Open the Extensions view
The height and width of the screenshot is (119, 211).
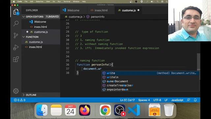16,59
